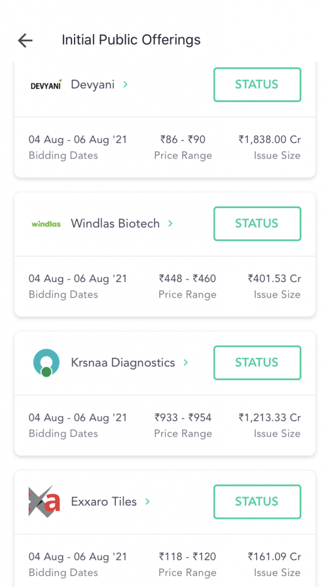
Task: Check STATUS for Windlas Biotech IPO
Action: point(257,224)
